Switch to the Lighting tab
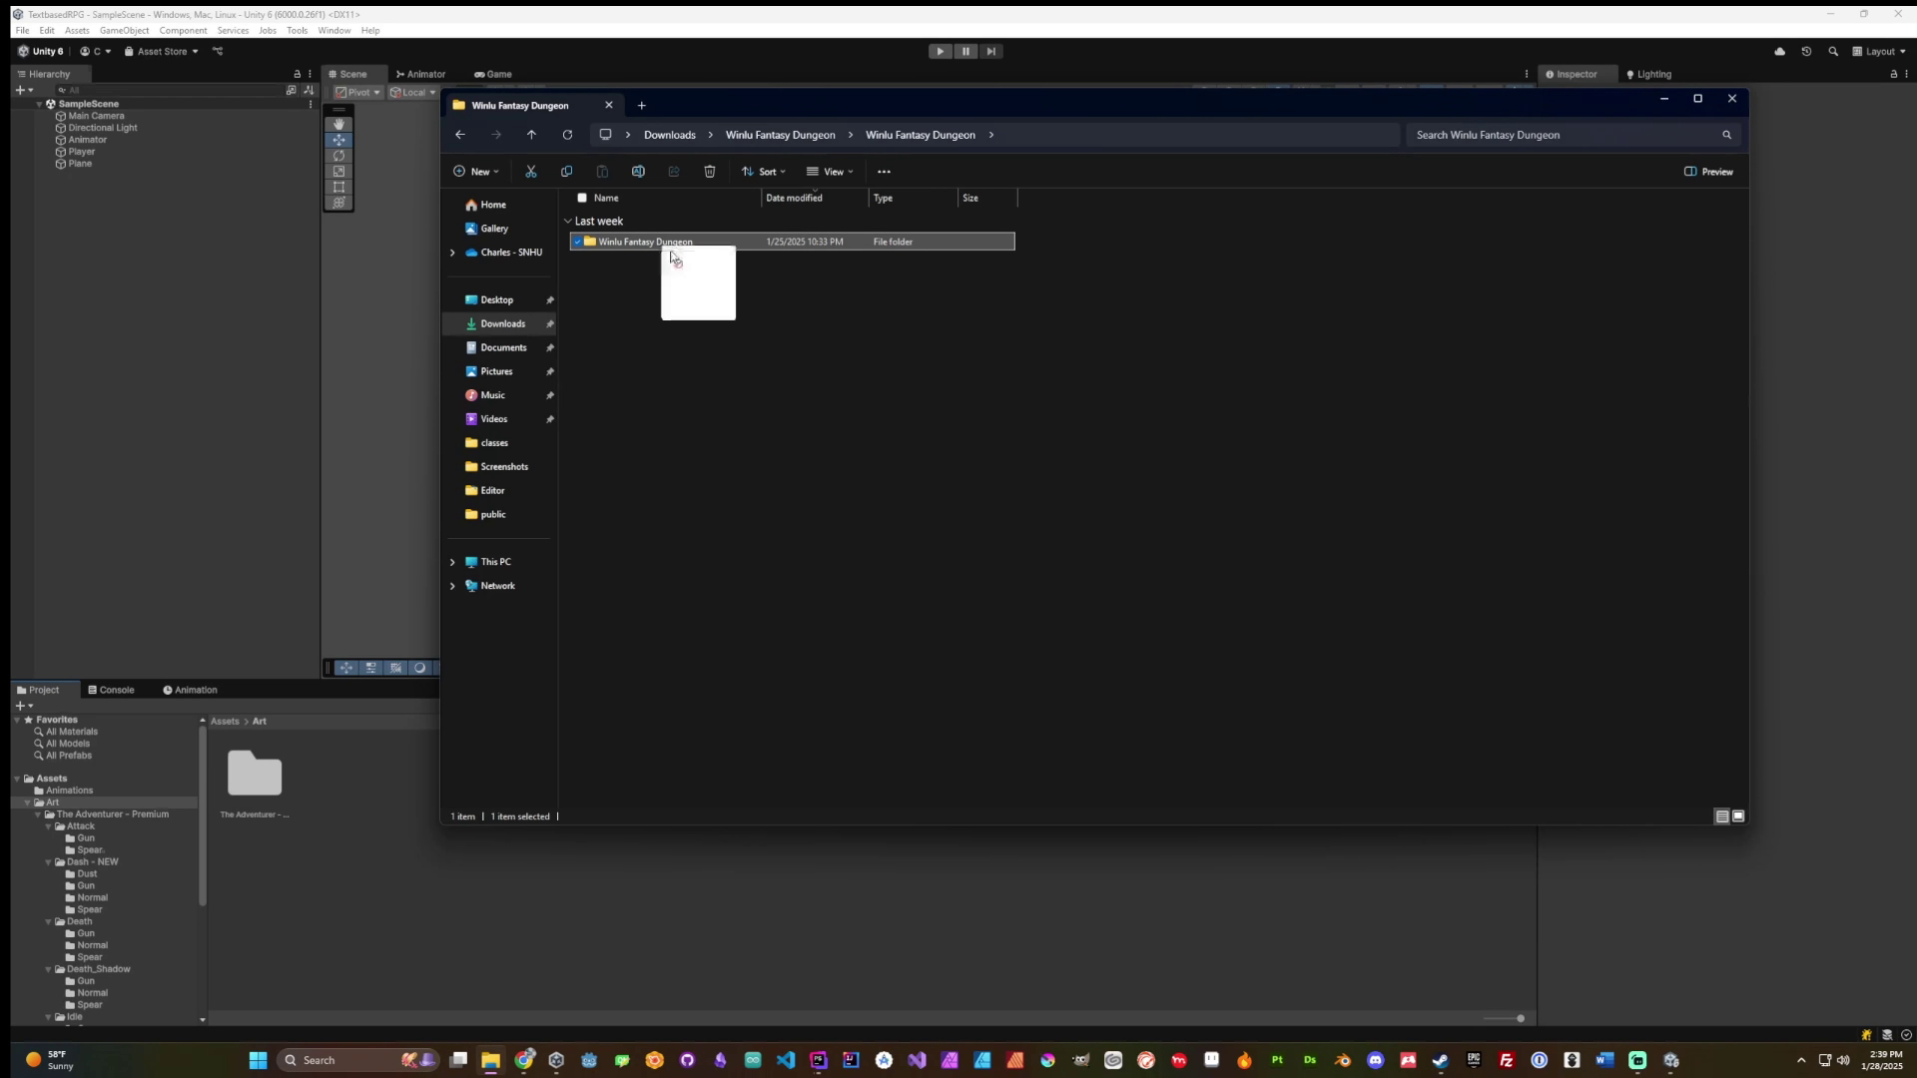The image size is (1917, 1078). (x=1648, y=74)
